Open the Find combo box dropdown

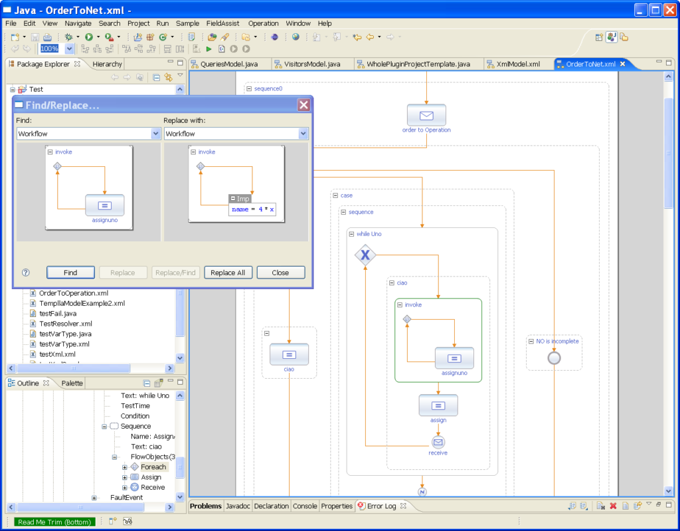click(x=155, y=134)
